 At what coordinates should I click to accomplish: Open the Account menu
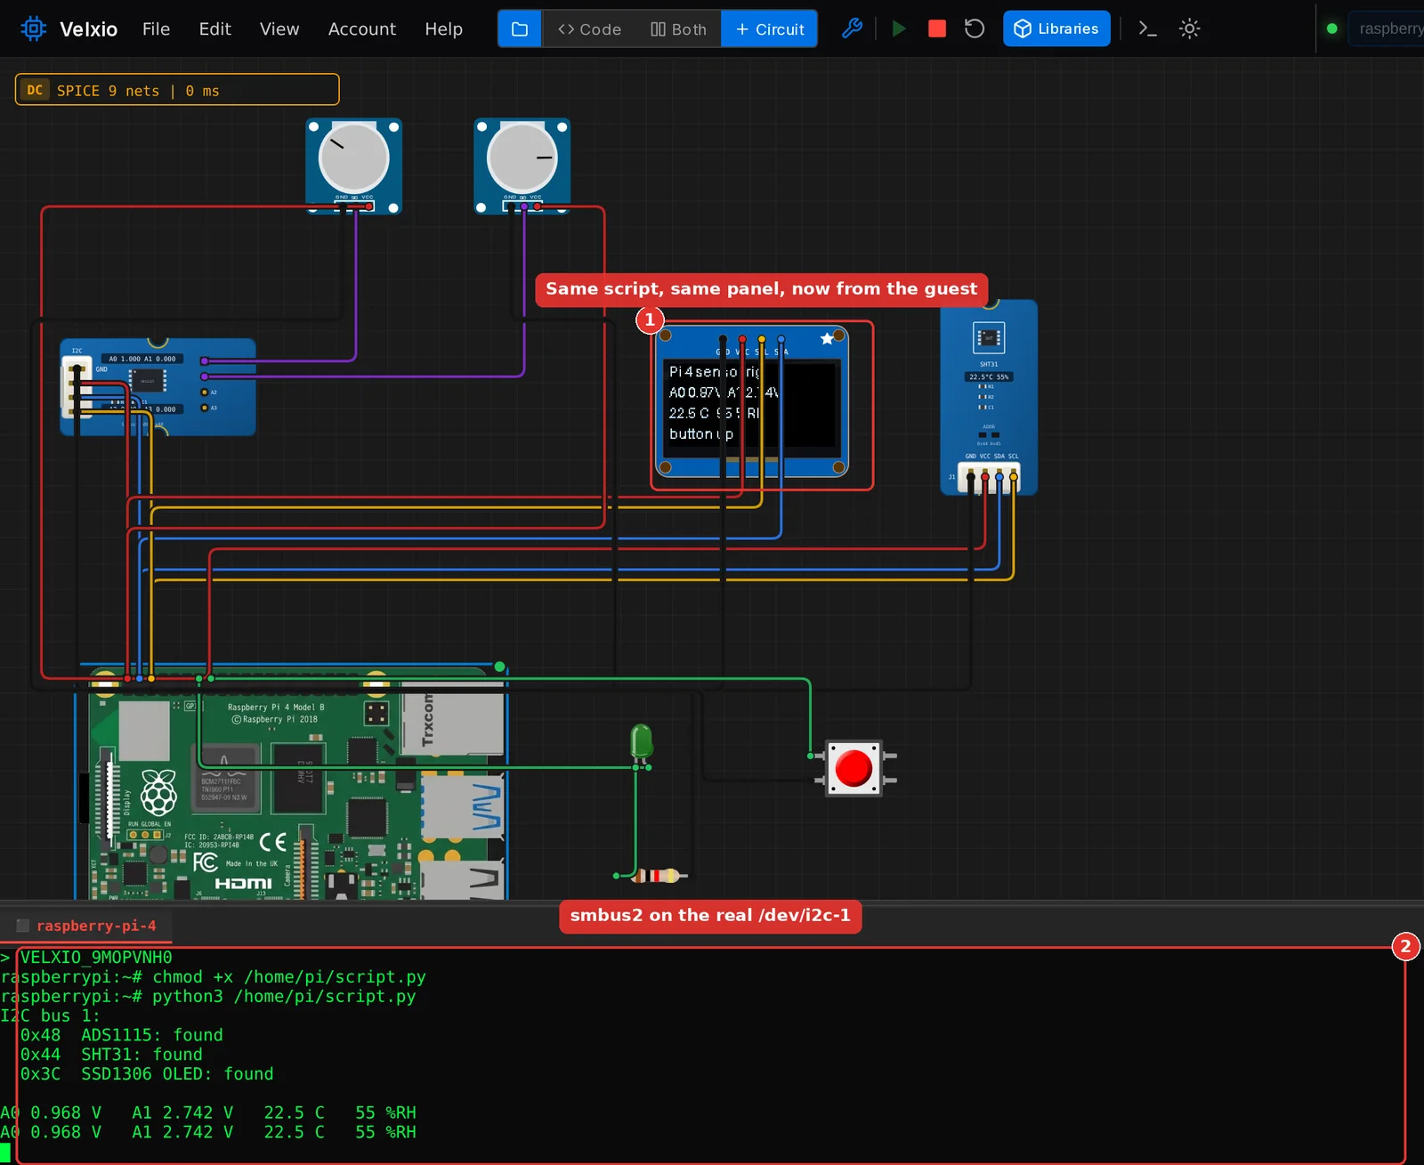coord(361,28)
